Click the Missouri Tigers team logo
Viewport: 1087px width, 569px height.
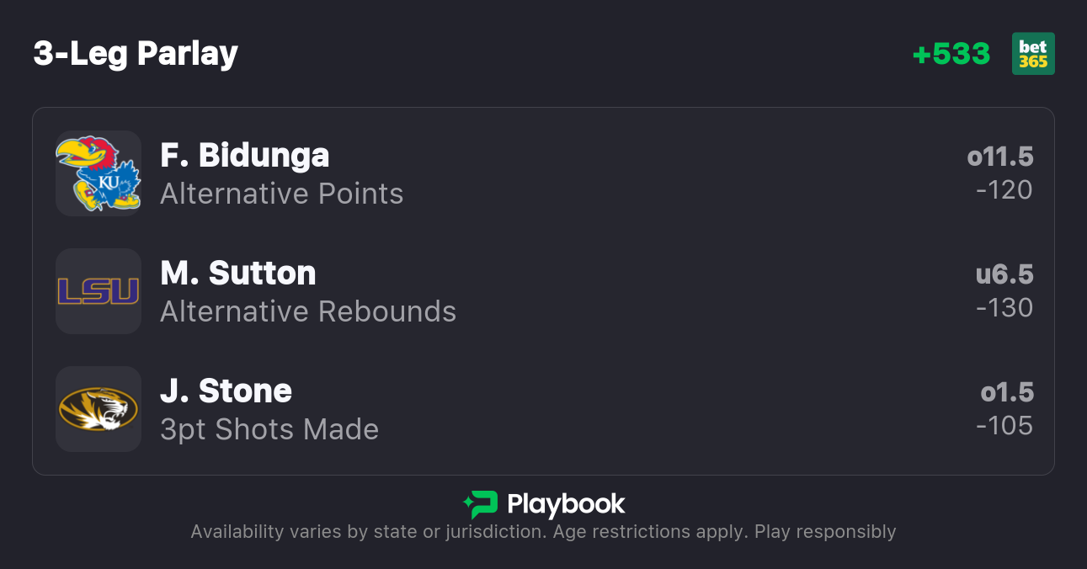[98, 409]
